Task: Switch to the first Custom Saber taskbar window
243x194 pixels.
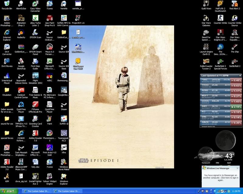Action: click(x=37, y=191)
